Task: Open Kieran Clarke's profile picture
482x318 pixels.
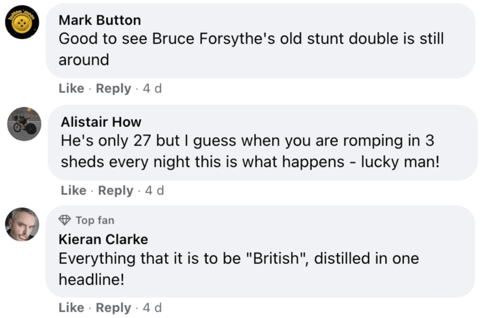Action: (22, 224)
